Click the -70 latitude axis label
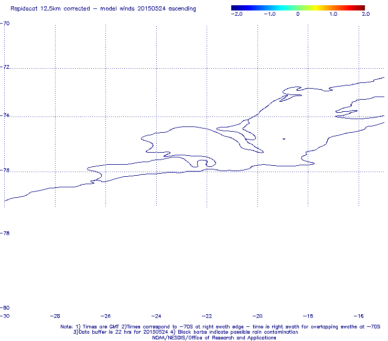The height and width of the screenshot is (341, 388). [5, 24]
